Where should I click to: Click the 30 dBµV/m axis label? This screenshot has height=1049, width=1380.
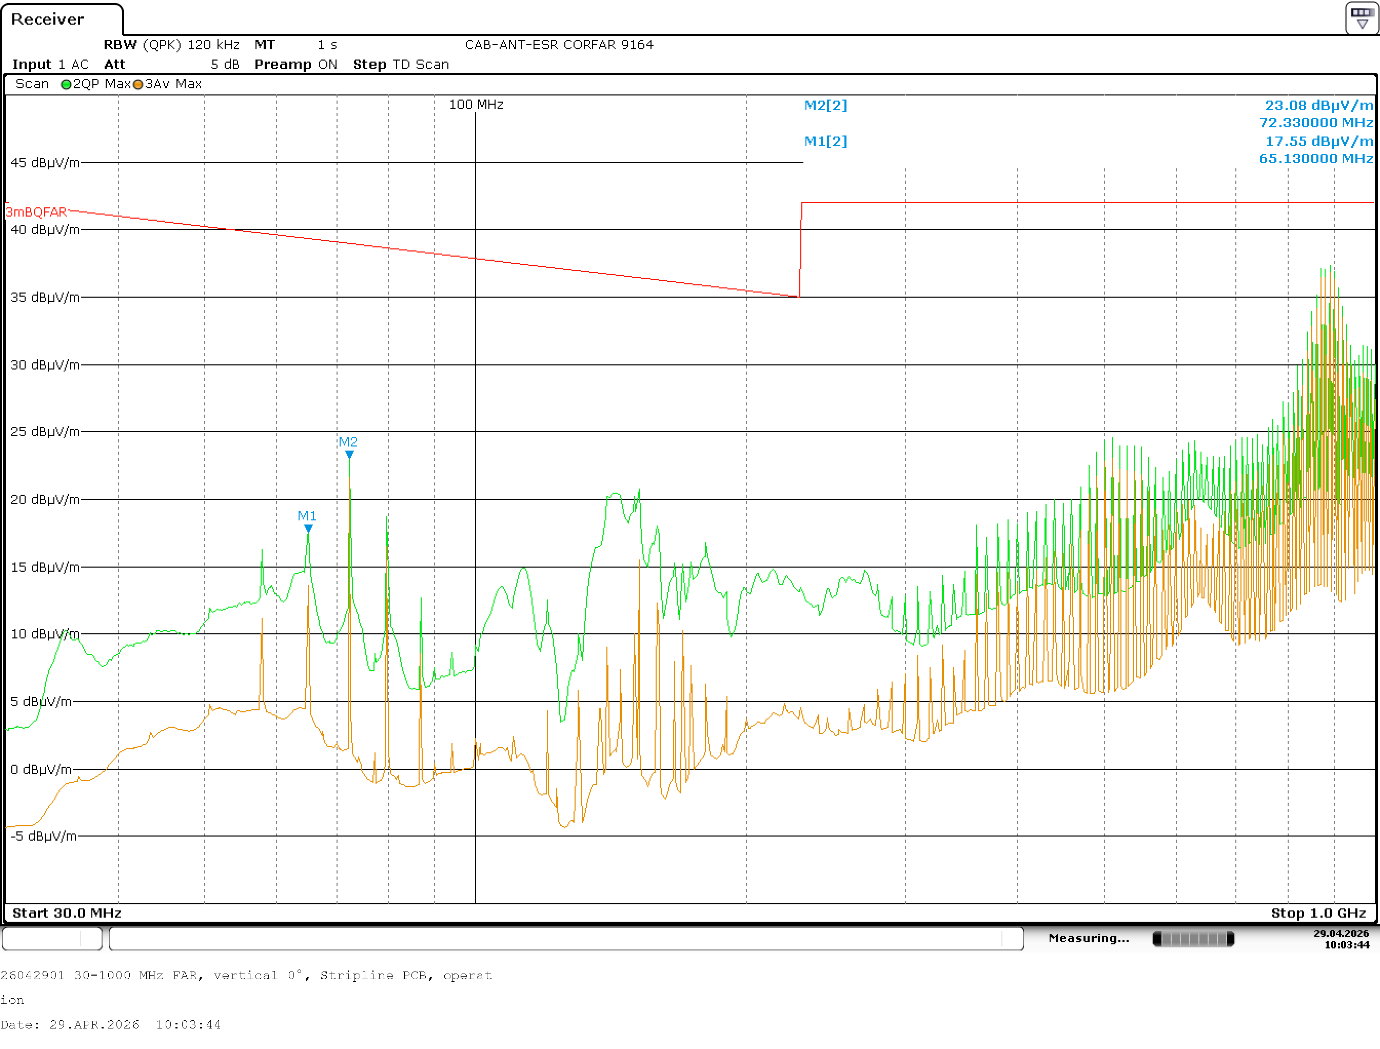[x=45, y=365]
